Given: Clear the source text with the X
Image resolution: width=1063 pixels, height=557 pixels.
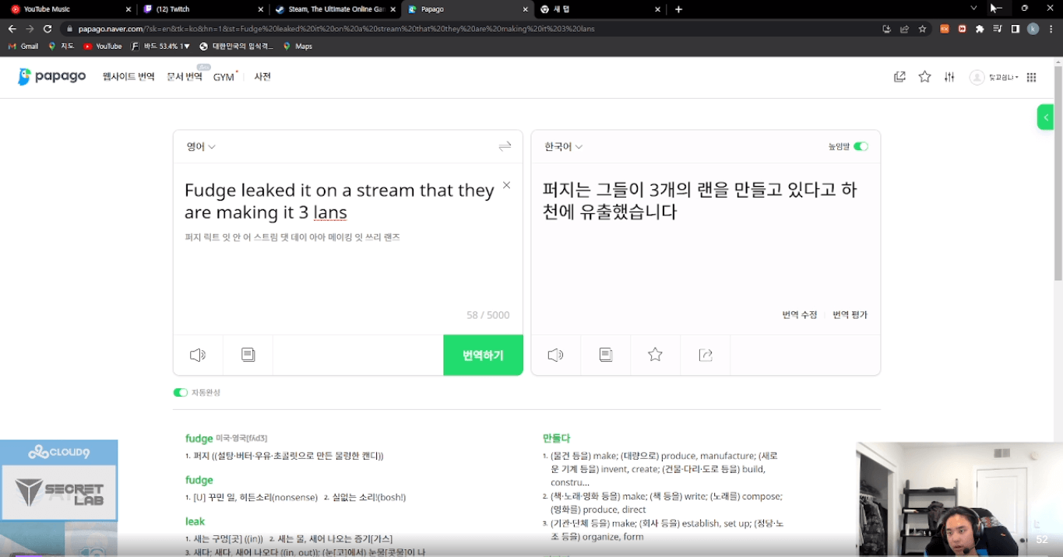Looking at the screenshot, I should (x=506, y=185).
